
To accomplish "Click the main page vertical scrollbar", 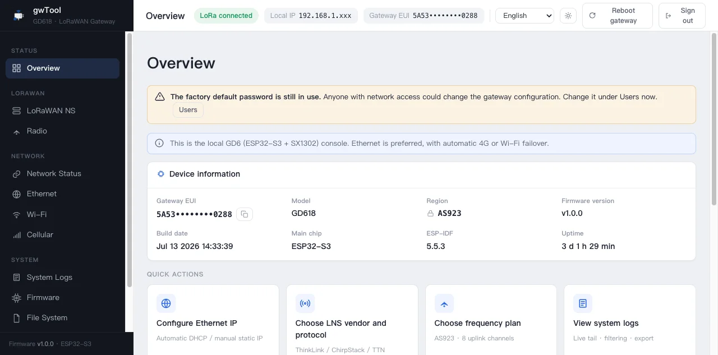I will 714,118.
